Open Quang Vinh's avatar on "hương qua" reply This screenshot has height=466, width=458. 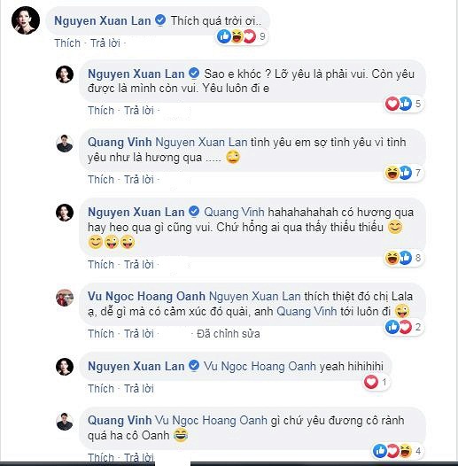coord(65,144)
